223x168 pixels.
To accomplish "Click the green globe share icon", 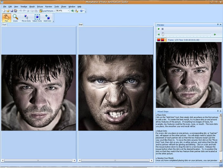I will pyautogui.click(x=73, y=11).
